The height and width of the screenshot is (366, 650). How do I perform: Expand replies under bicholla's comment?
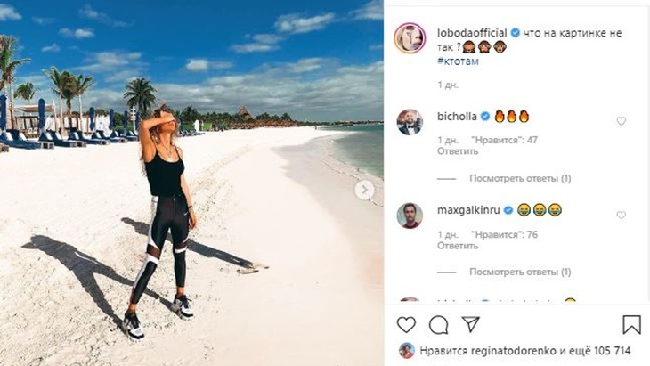tap(520, 179)
